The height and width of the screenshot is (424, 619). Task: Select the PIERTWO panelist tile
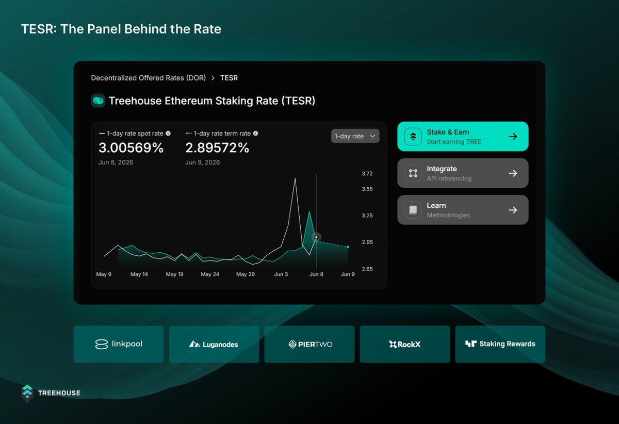click(x=309, y=344)
